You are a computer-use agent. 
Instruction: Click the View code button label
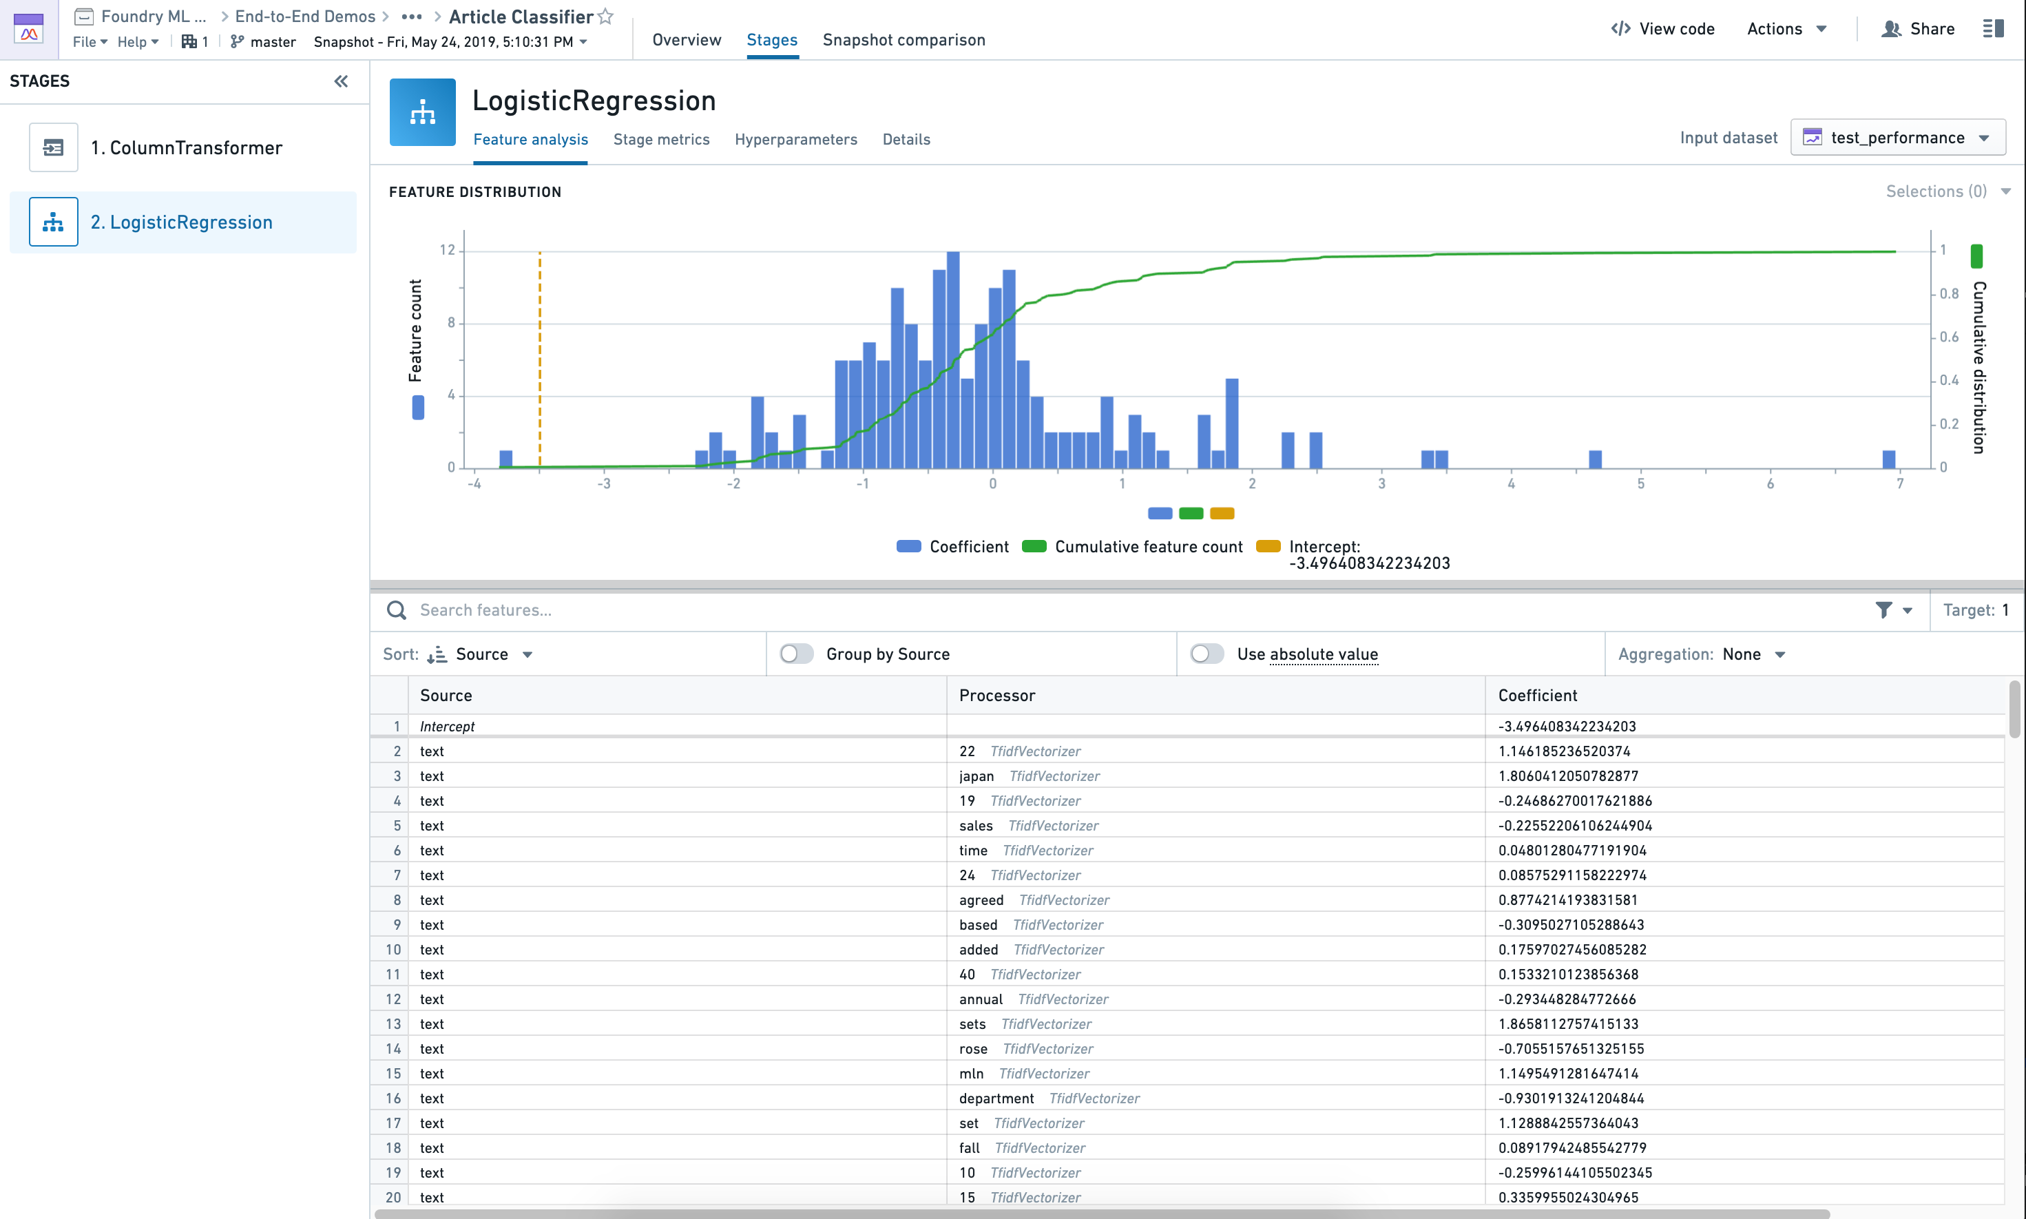[x=1677, y=29]
